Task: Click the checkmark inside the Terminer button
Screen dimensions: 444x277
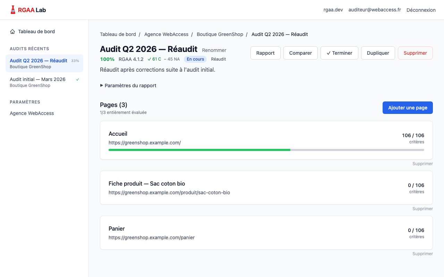Action: pyautogui.click(x=328, y=53)
